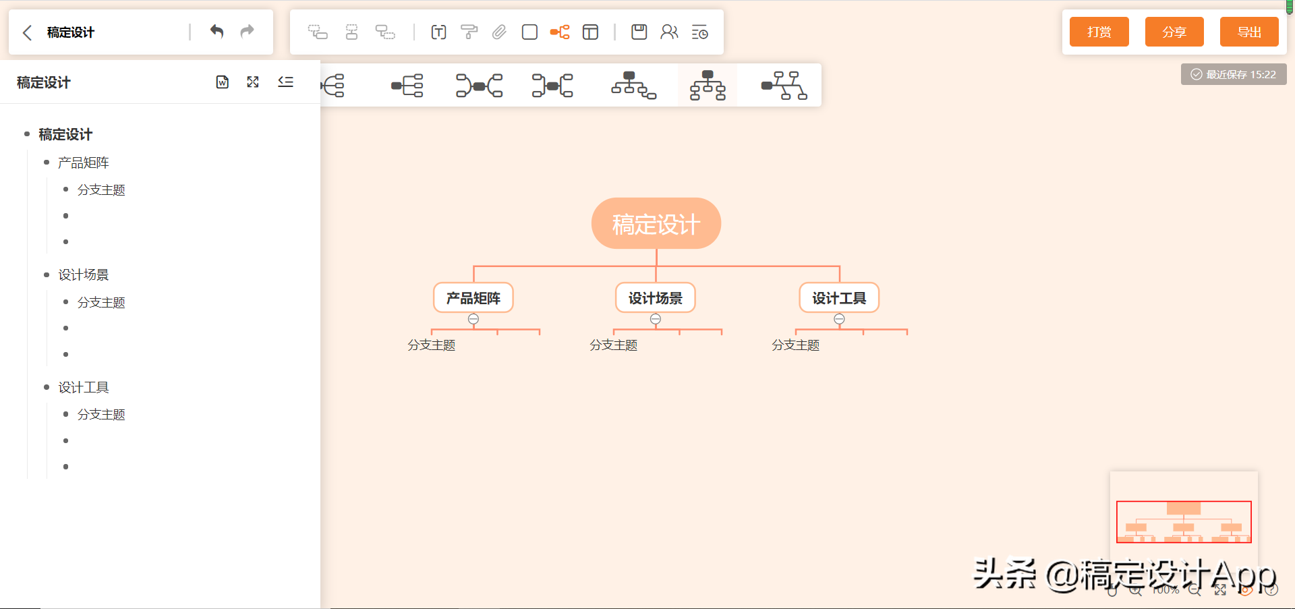Click the list-with-clock history icon
Screen dimensions: 1295x609
[699, 32]
